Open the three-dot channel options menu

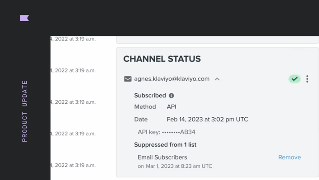tap(307, 79)
